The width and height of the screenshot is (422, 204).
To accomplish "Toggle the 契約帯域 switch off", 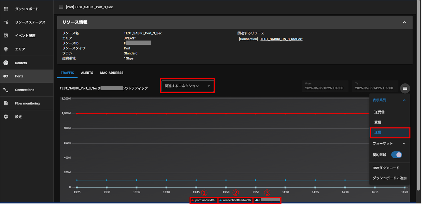I will point(396,155).
